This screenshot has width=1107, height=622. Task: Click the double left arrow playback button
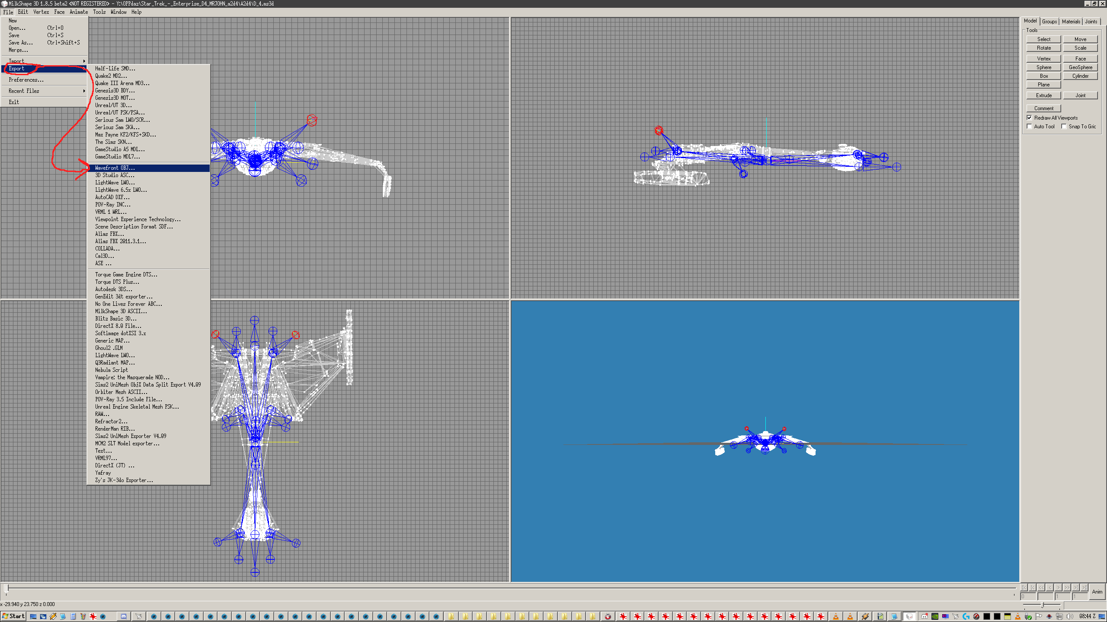1041,587
